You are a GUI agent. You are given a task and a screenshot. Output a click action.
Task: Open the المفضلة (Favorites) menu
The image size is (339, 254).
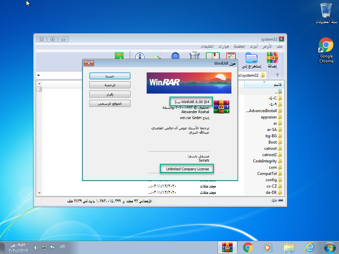pos(239,46)
